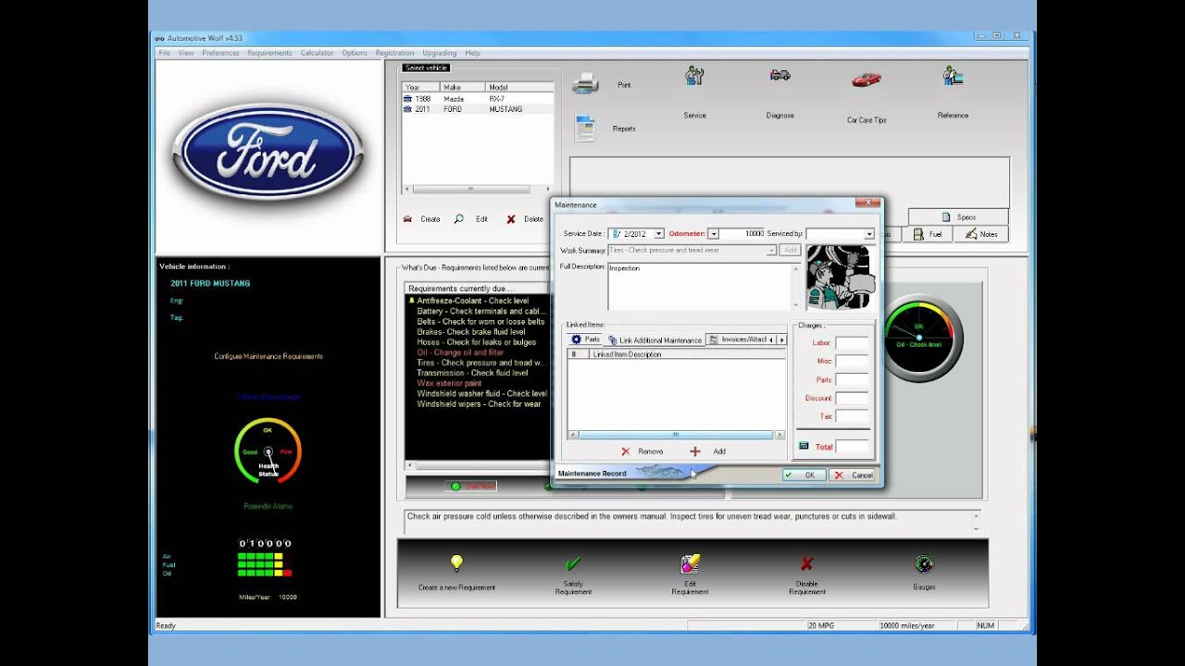Viewport: 1185px width, 666px height.
Task: Open the Car Care Tips red car icon
Action: click(867, 80)
